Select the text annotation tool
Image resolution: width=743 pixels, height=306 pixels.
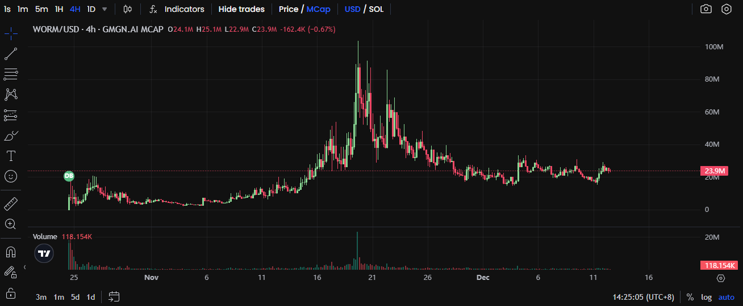11,156
